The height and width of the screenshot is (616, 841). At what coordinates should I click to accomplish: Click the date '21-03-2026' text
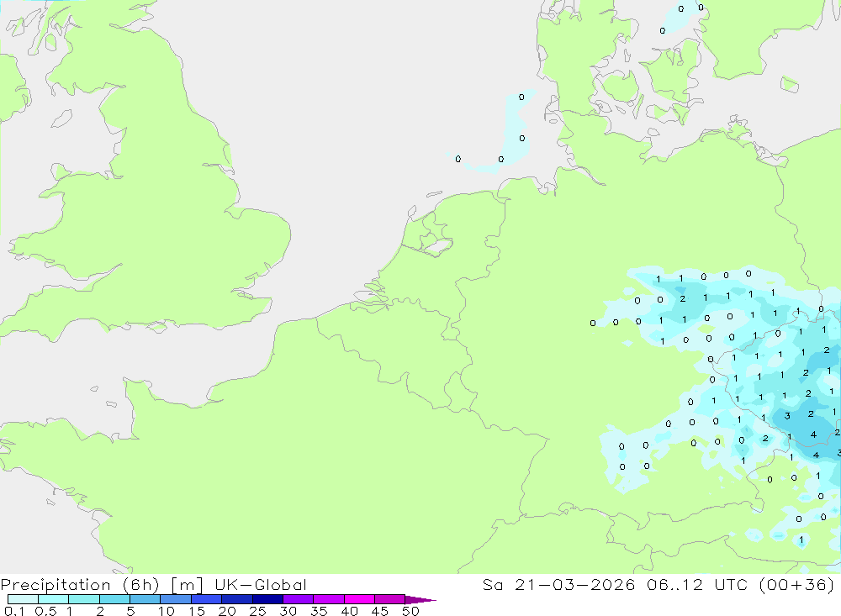pos(574,584)
